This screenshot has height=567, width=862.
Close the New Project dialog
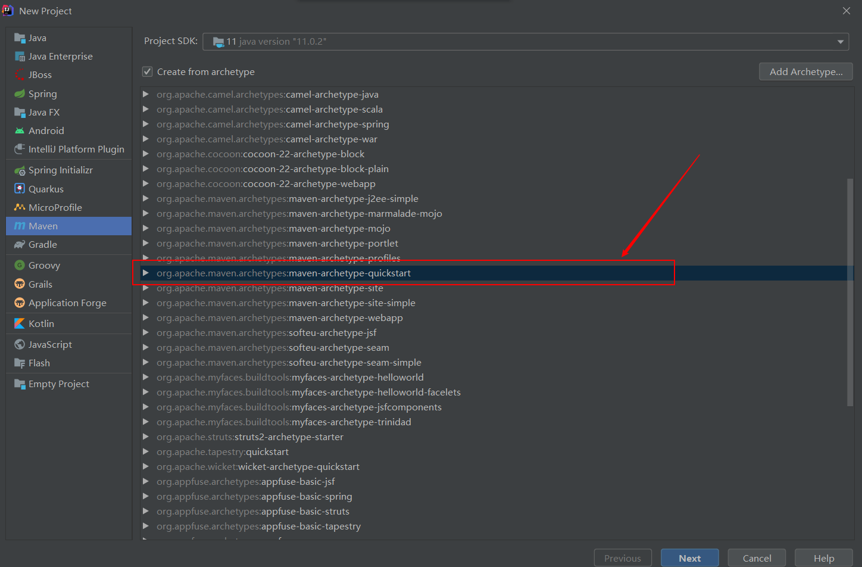click(847, 11)
